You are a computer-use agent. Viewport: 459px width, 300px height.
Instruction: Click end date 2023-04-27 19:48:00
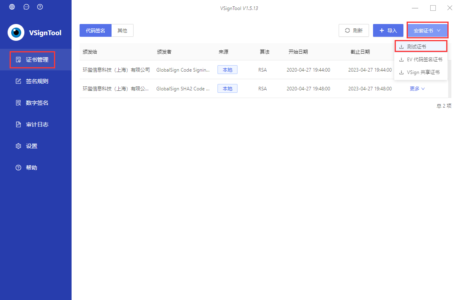coord(370,89)
